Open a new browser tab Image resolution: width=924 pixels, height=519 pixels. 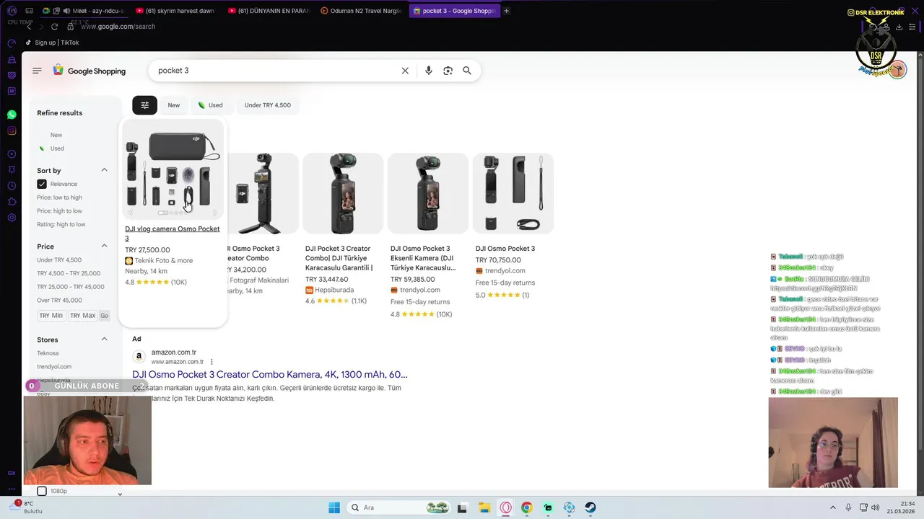(506, 11)
